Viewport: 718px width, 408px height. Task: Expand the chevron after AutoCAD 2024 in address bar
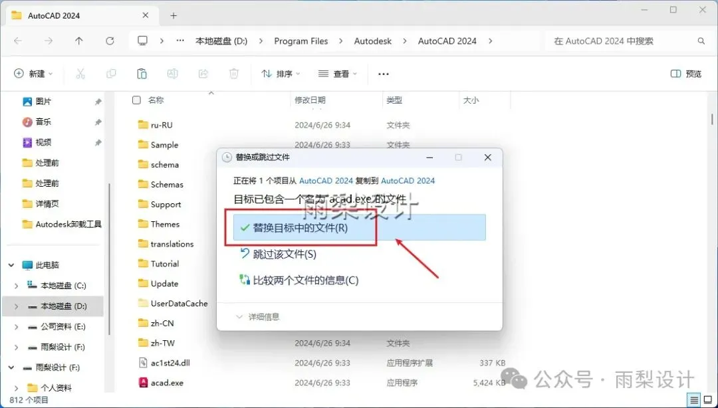point(491,41)
